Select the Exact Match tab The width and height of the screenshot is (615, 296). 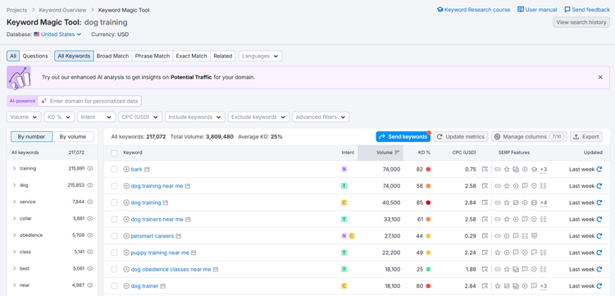tap(191, 56)
